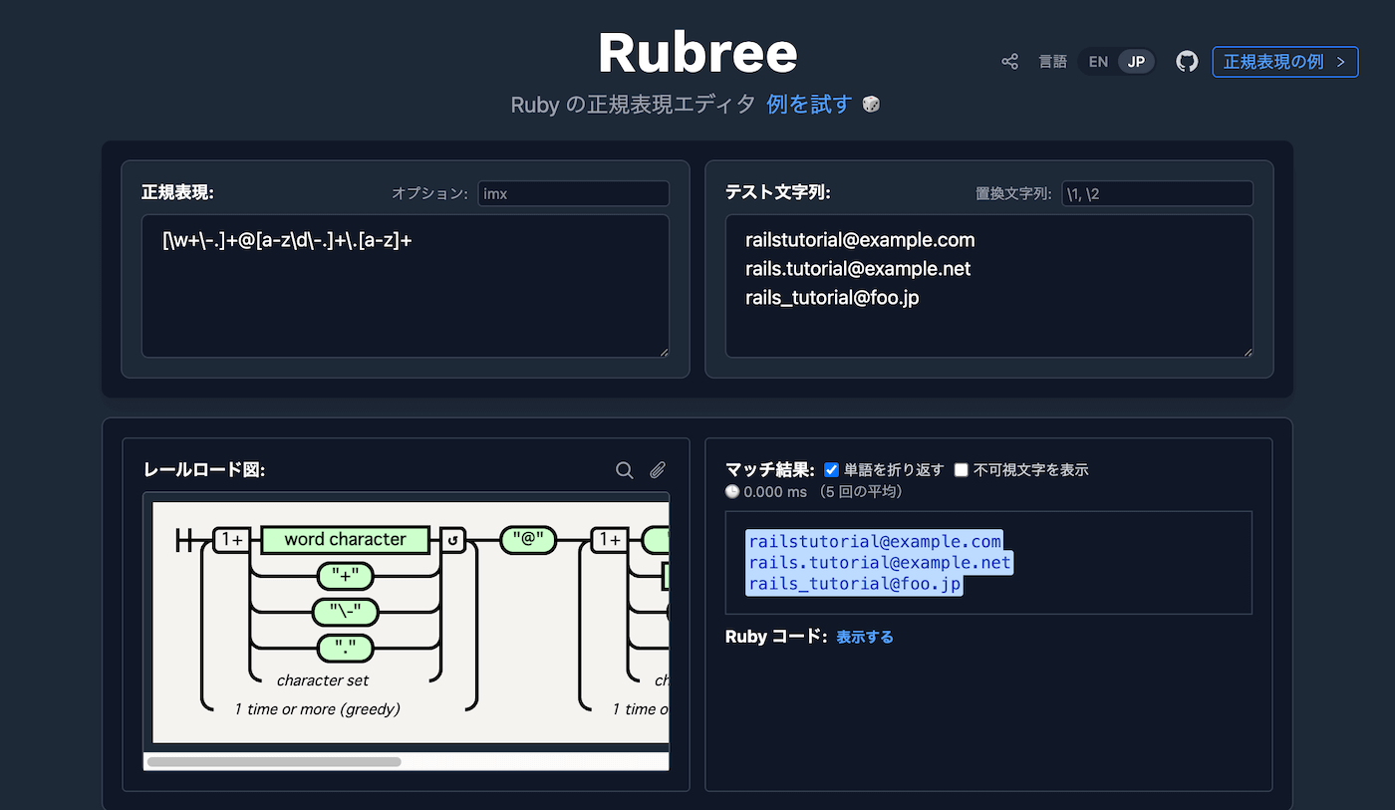This screenshot has width=1395, height=810.
Task: Click the "@" node in the railroad diagram
Action: 527,540
